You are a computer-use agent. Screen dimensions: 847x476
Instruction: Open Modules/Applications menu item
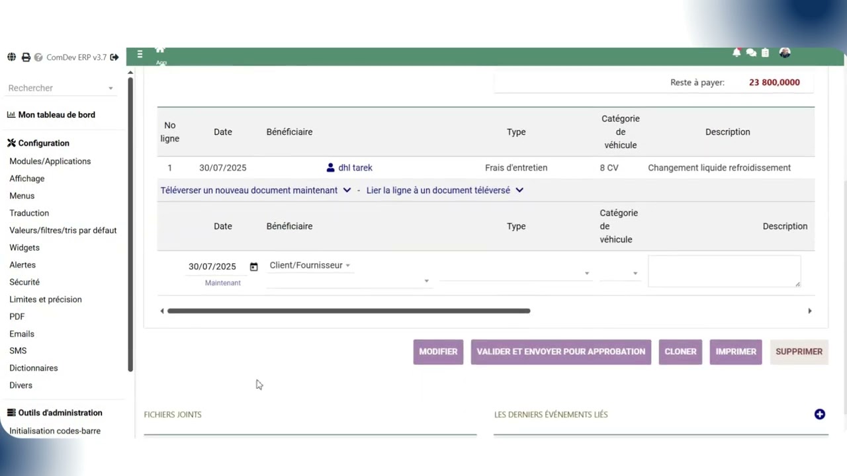pos(50,161)
